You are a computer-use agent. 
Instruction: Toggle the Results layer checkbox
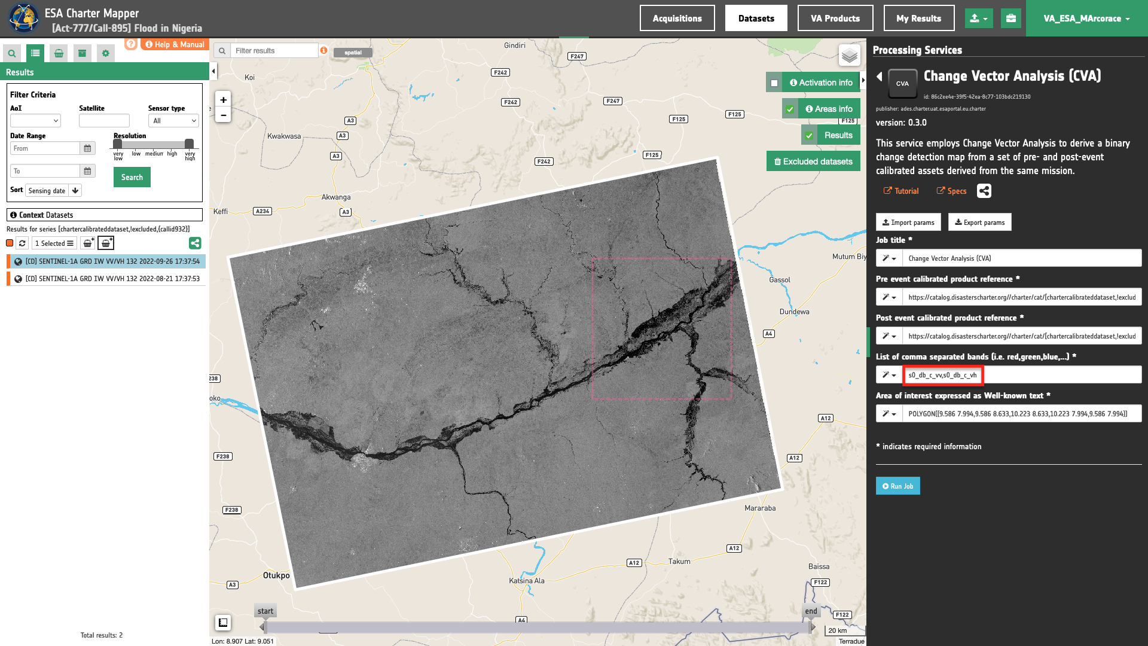point(809,136)
